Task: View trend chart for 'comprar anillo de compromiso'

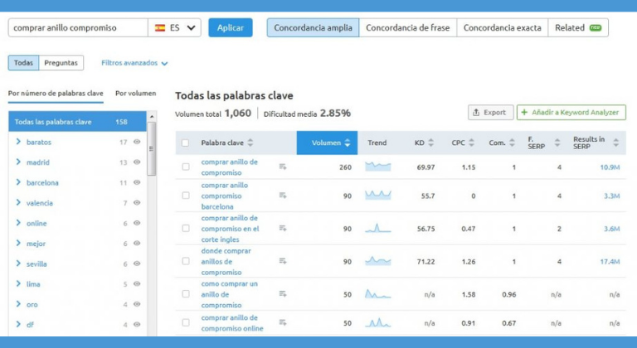Action: tap(378, 167)
